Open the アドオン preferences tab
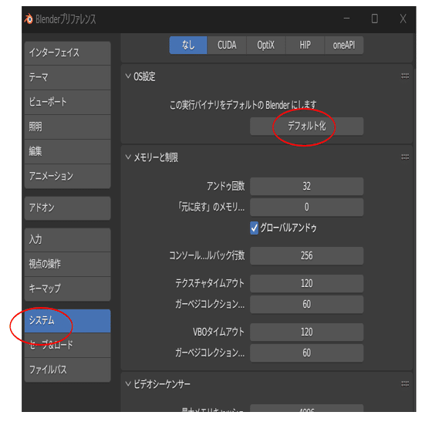The width and height of the screenshot is (422, 422). [68, 208]
